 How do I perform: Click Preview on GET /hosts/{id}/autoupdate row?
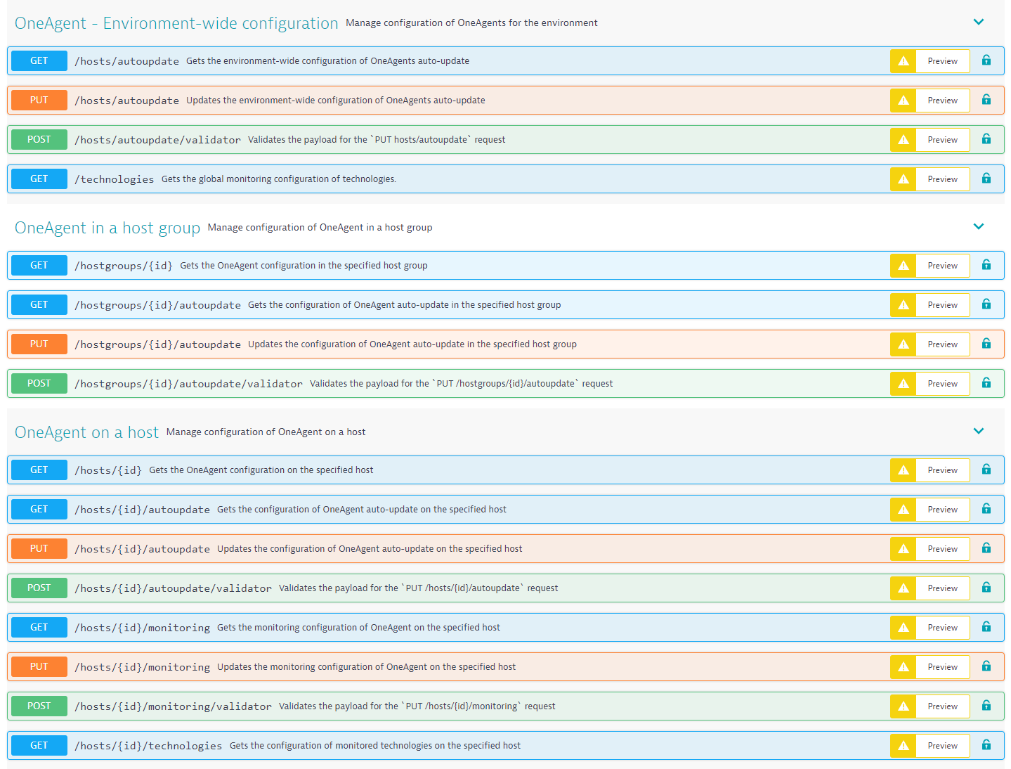pyautogui.click(x=943, y=510)
